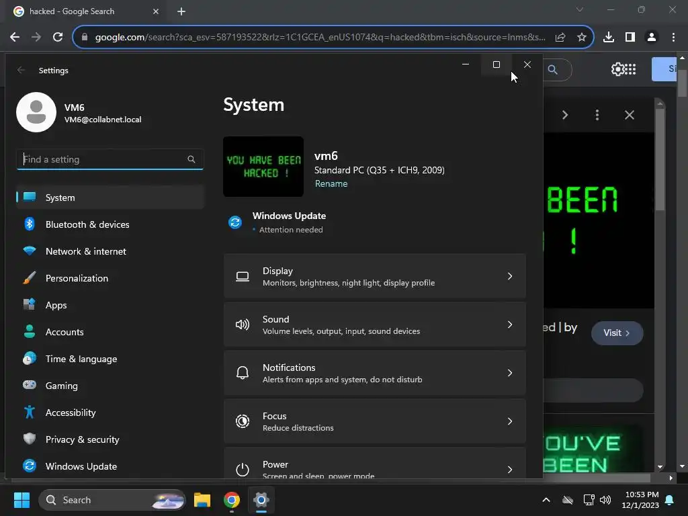Click Settings gear on taskbar

click(x=261, y=500)
